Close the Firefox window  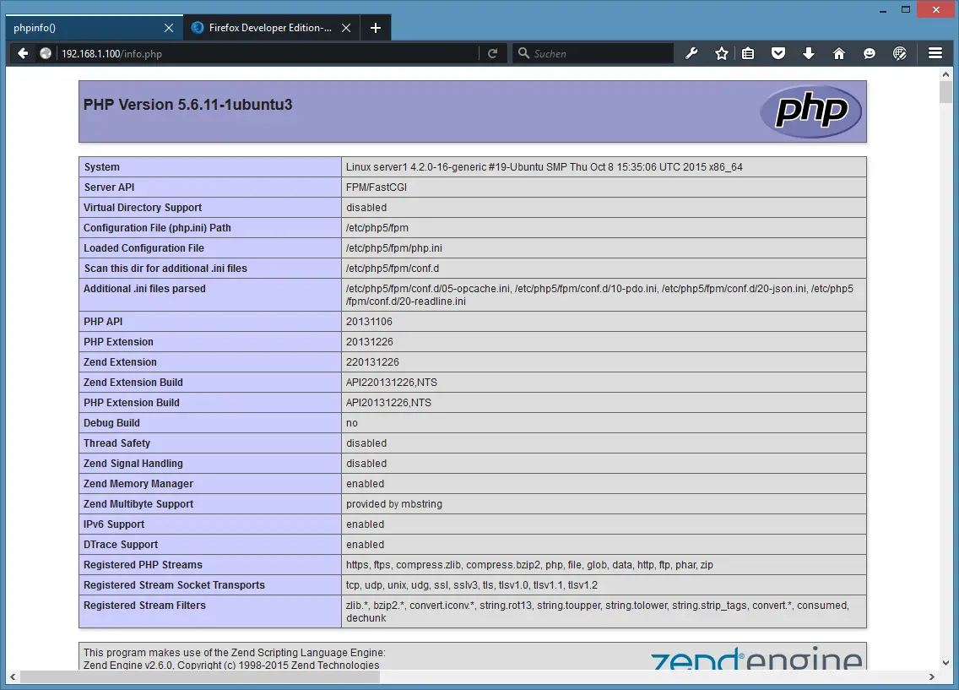936,10
